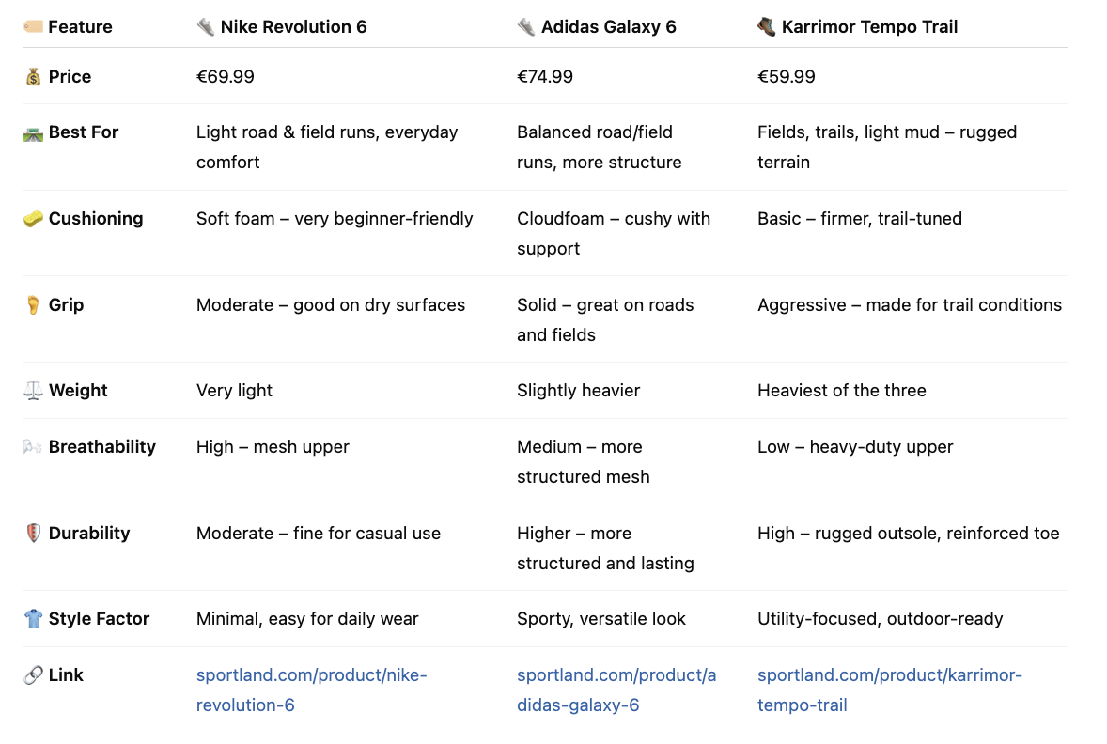Click the label tag icon beside Feature

33,27
